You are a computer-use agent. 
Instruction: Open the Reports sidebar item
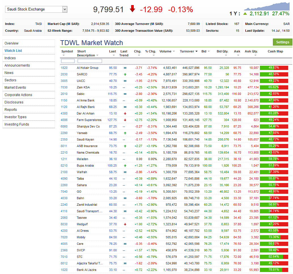29,110
